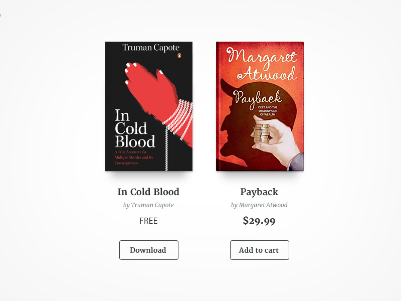Click 'Debt and the Shadow Side' subtitle
Screen dimensions: 401x301
click(268, 111)
